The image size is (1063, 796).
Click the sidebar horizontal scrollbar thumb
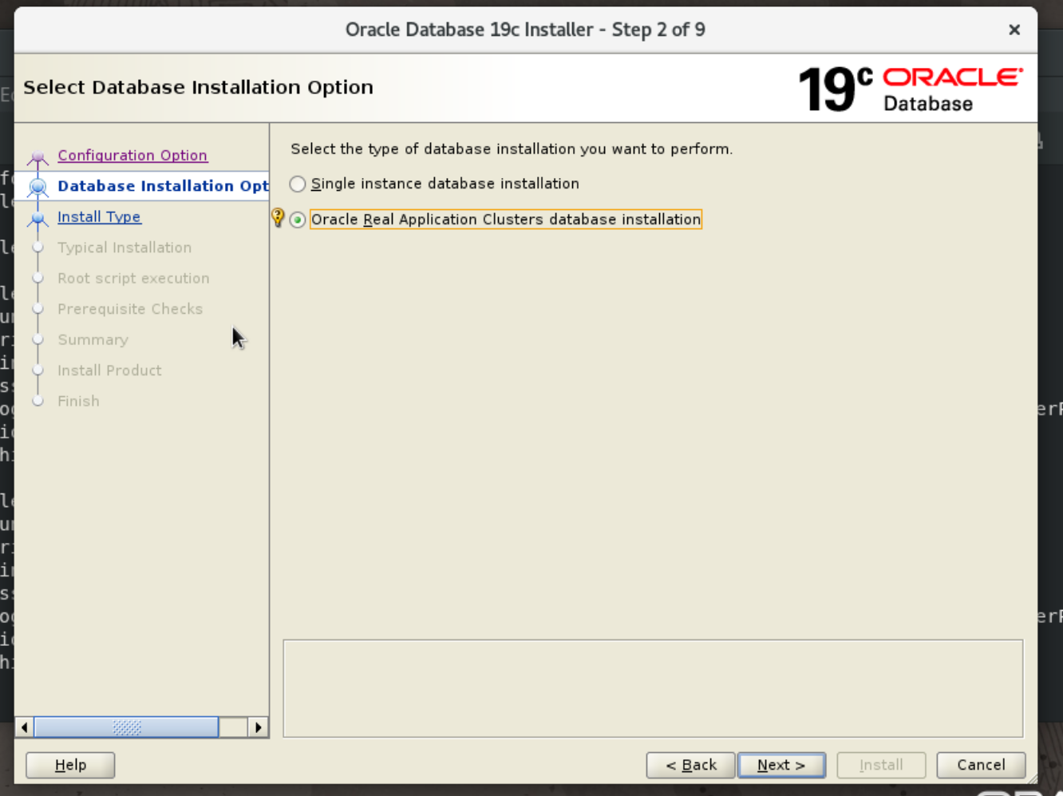[x=126, y=727]
